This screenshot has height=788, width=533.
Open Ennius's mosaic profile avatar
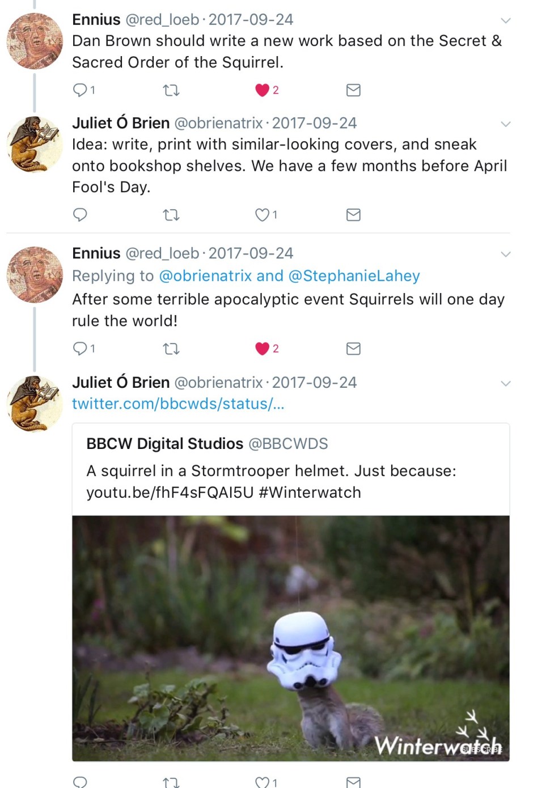click(35, 41)
